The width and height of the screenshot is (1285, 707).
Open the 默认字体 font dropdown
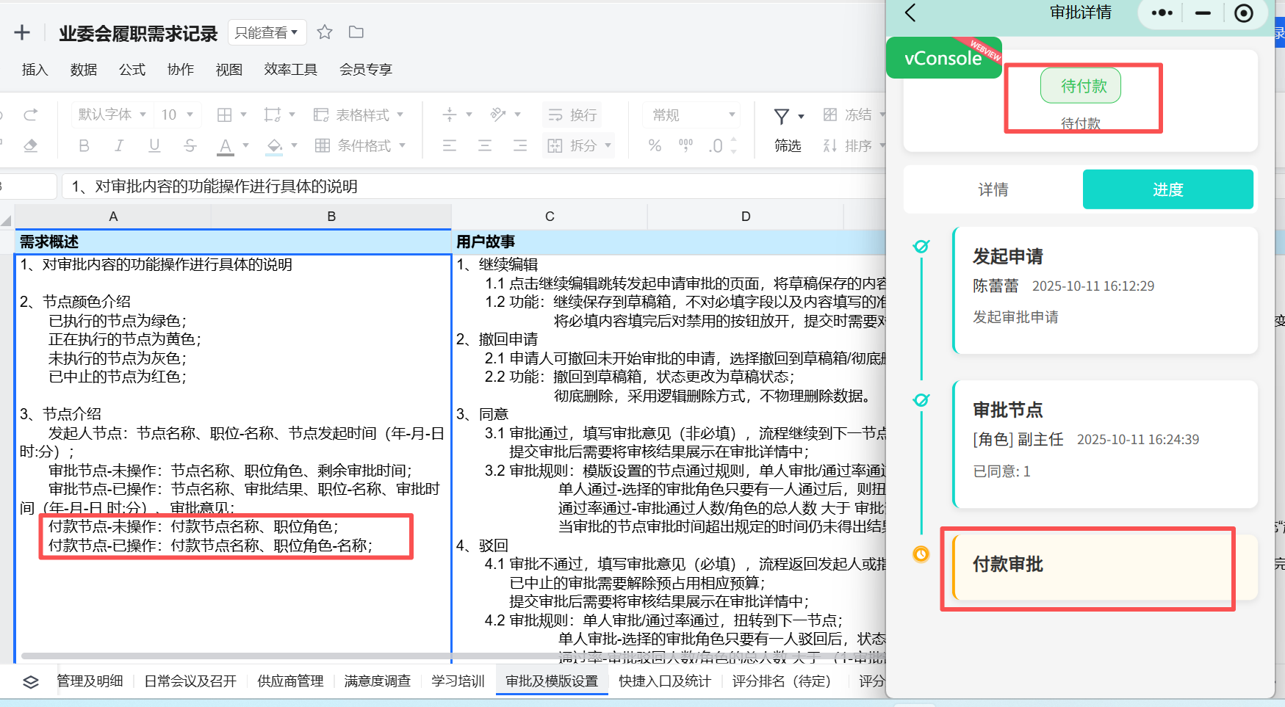tap(112, 115)
